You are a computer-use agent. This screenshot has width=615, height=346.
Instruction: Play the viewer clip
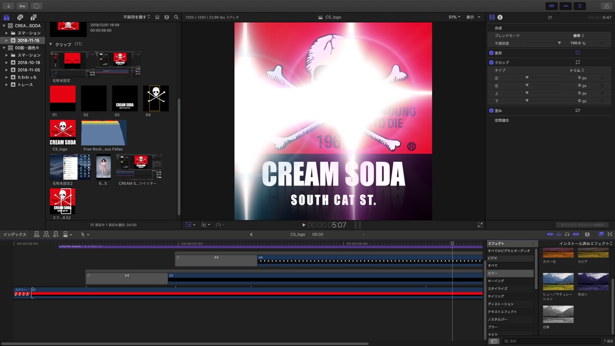(303, 225)
